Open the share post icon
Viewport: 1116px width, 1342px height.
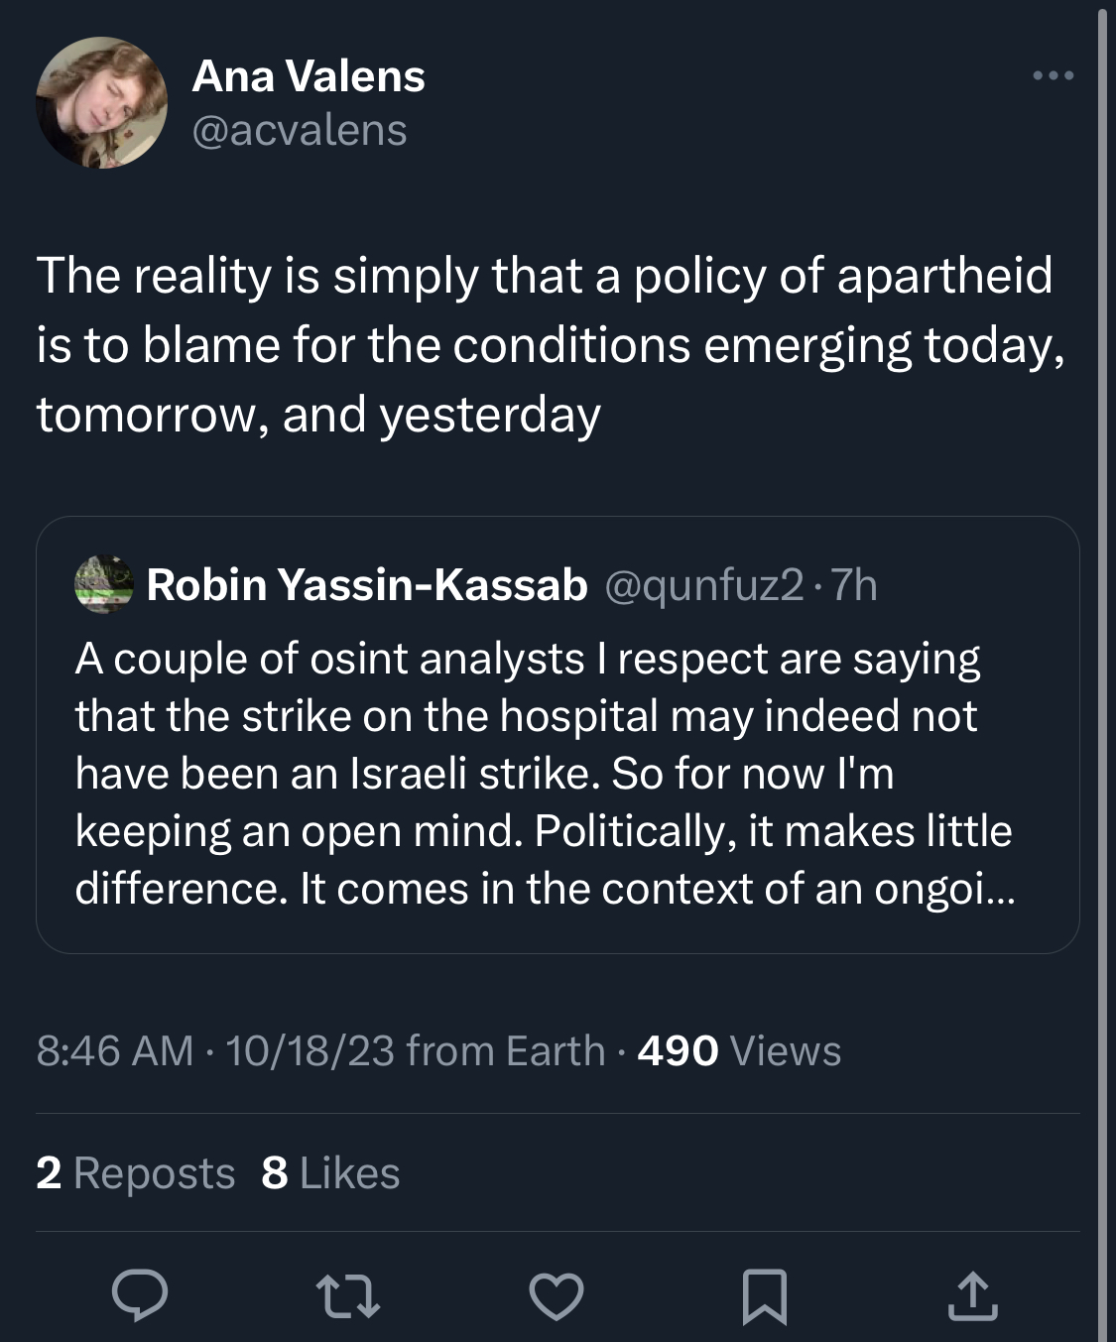point(971,1295)
